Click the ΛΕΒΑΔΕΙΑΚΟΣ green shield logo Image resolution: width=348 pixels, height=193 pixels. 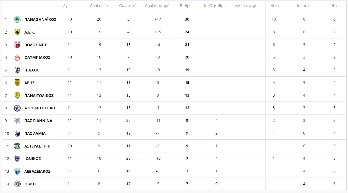tap(17, 171)
